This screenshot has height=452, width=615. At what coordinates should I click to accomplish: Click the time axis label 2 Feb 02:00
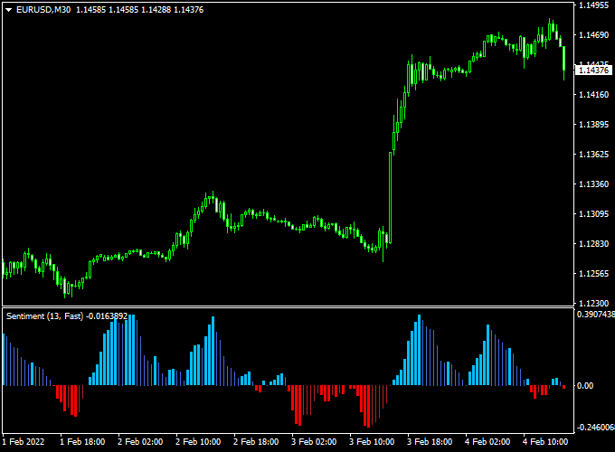point(140,442)
